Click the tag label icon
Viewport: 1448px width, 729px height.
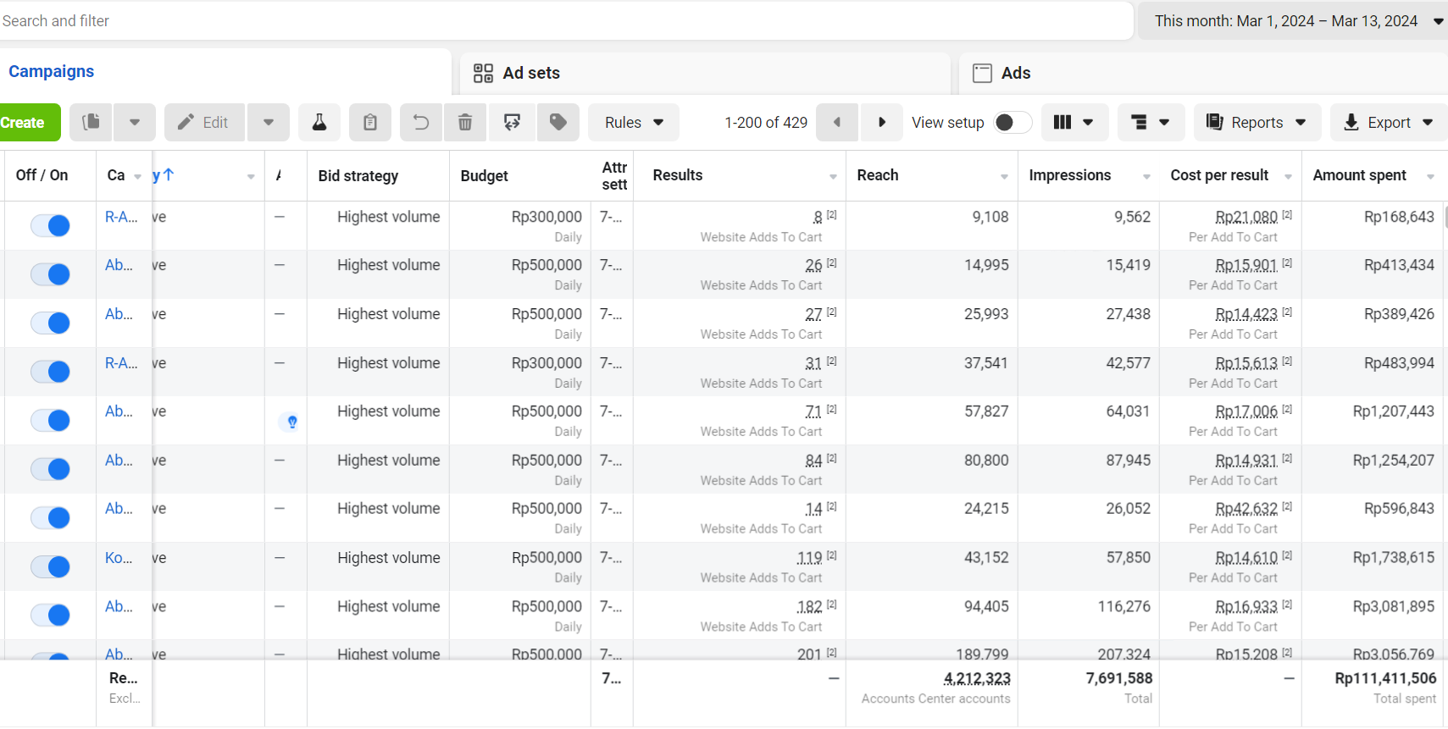[x=558, y=123]
